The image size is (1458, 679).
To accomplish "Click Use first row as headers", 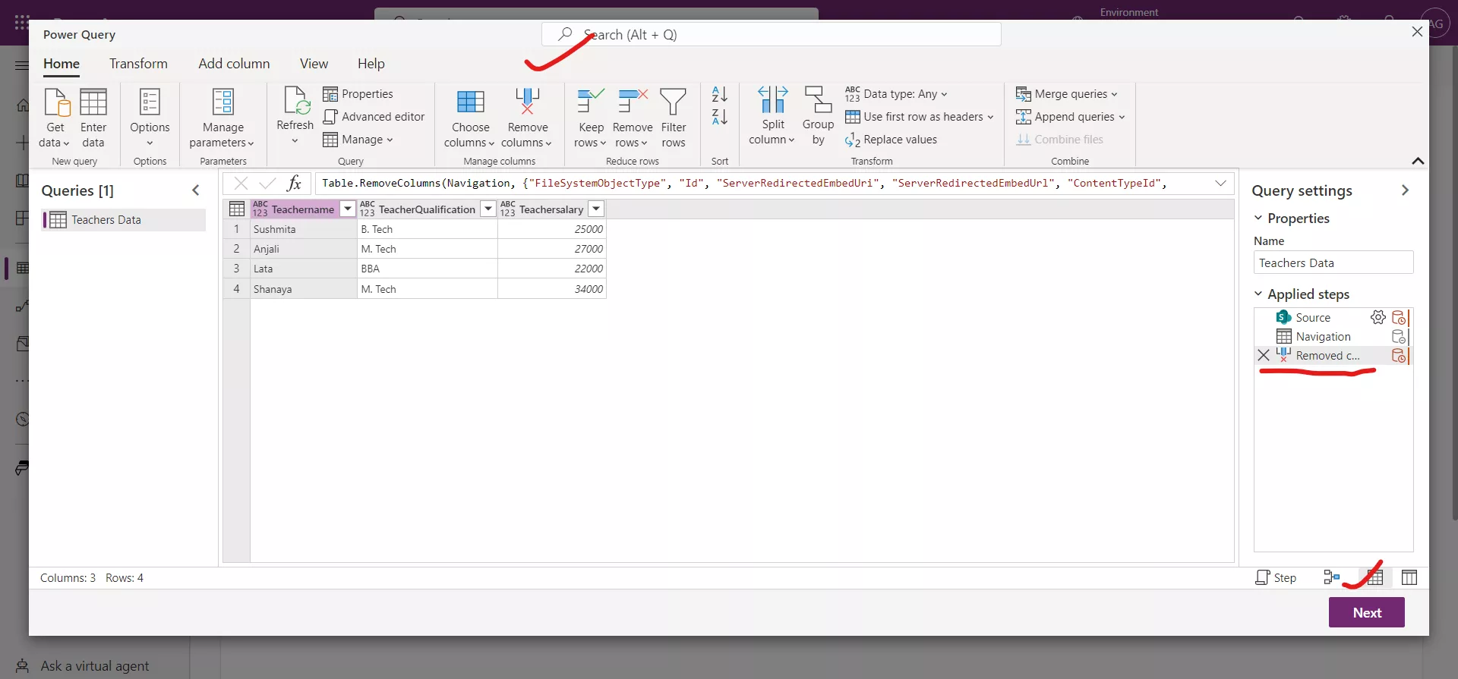I will coord(919,117).
